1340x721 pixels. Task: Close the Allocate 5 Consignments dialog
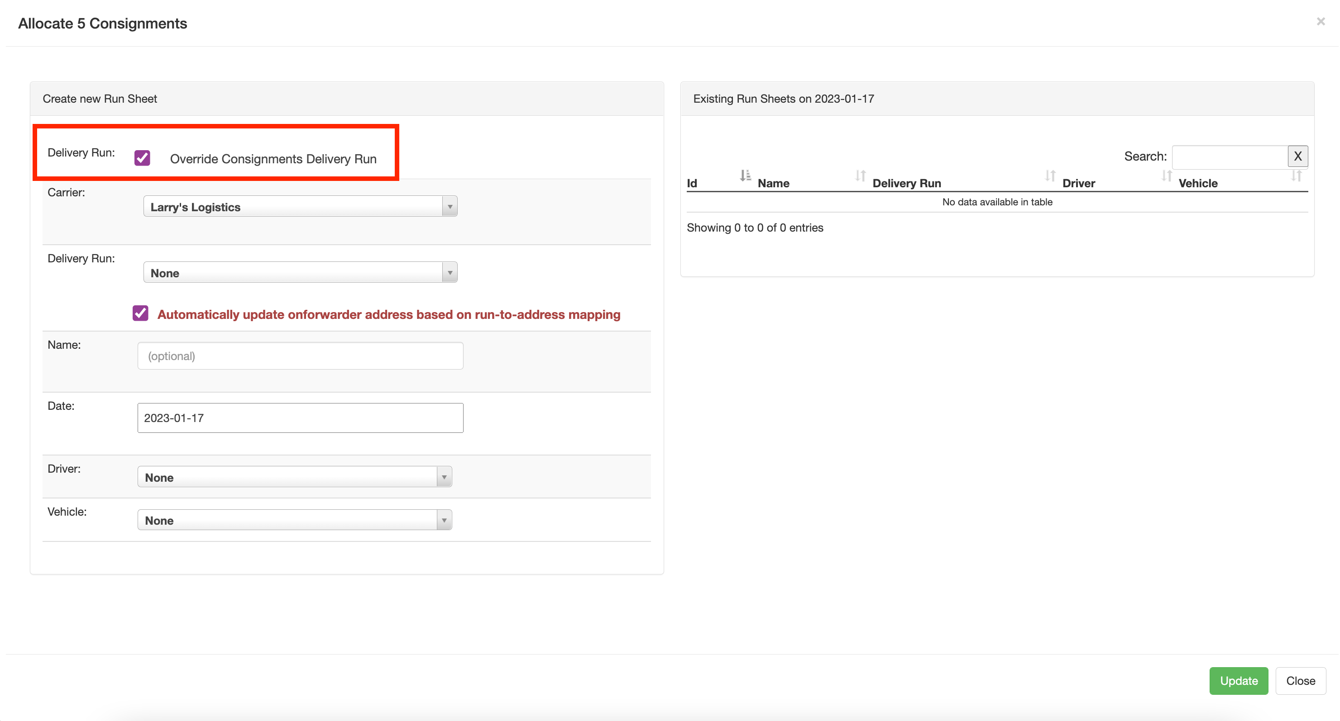pos(1321,21)
